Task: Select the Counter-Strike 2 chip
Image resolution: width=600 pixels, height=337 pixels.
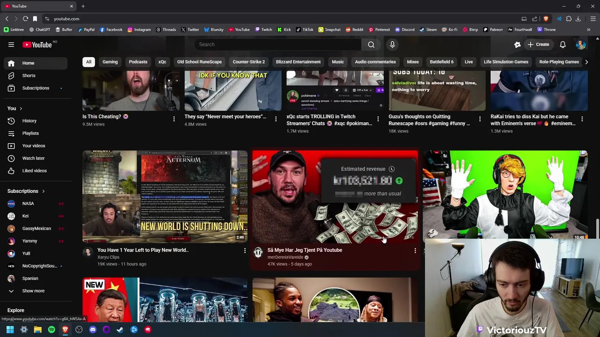Action: (x=248, y=62)
